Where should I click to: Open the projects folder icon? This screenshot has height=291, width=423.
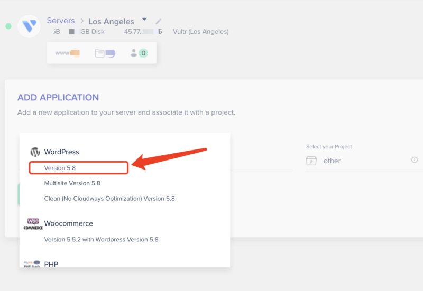pyautogui.click(x=105, y=53)
